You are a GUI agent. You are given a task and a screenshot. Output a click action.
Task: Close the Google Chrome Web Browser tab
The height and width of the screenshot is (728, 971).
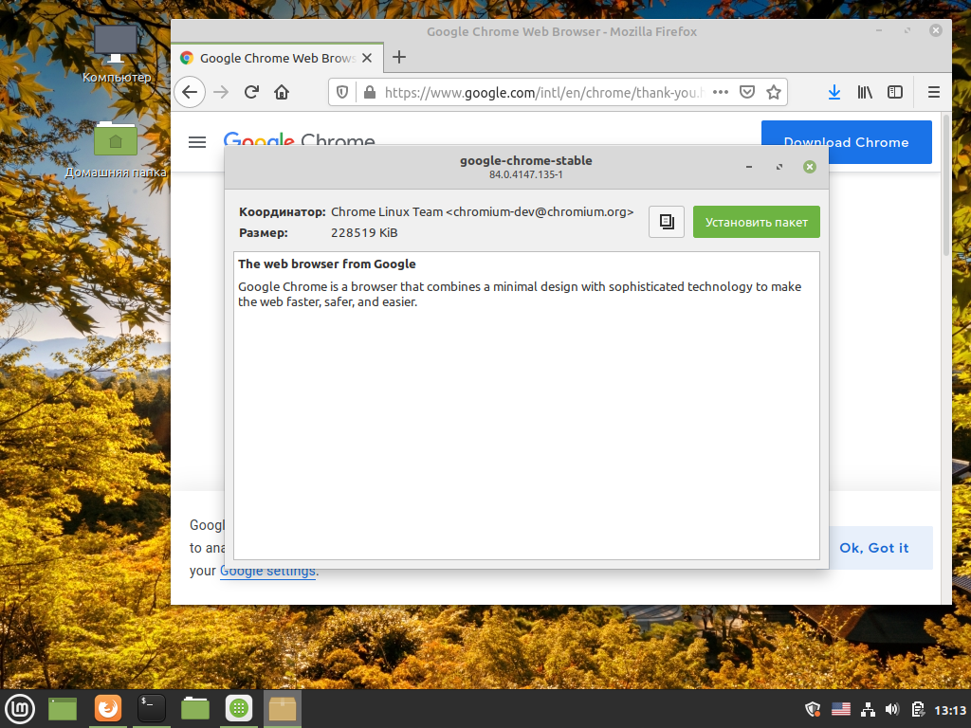tap(367, 58)
